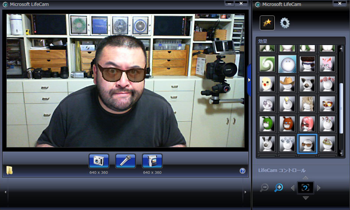Click the LifeCam コントロール heading
This screenshot has width=350, height=210.
point(282,170)
